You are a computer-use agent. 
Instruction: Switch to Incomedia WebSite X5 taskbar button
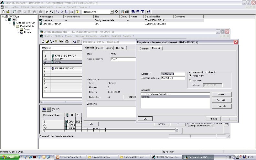[70, 157]
